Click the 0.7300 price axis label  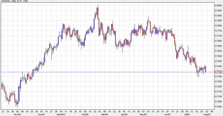click(219, 77)
